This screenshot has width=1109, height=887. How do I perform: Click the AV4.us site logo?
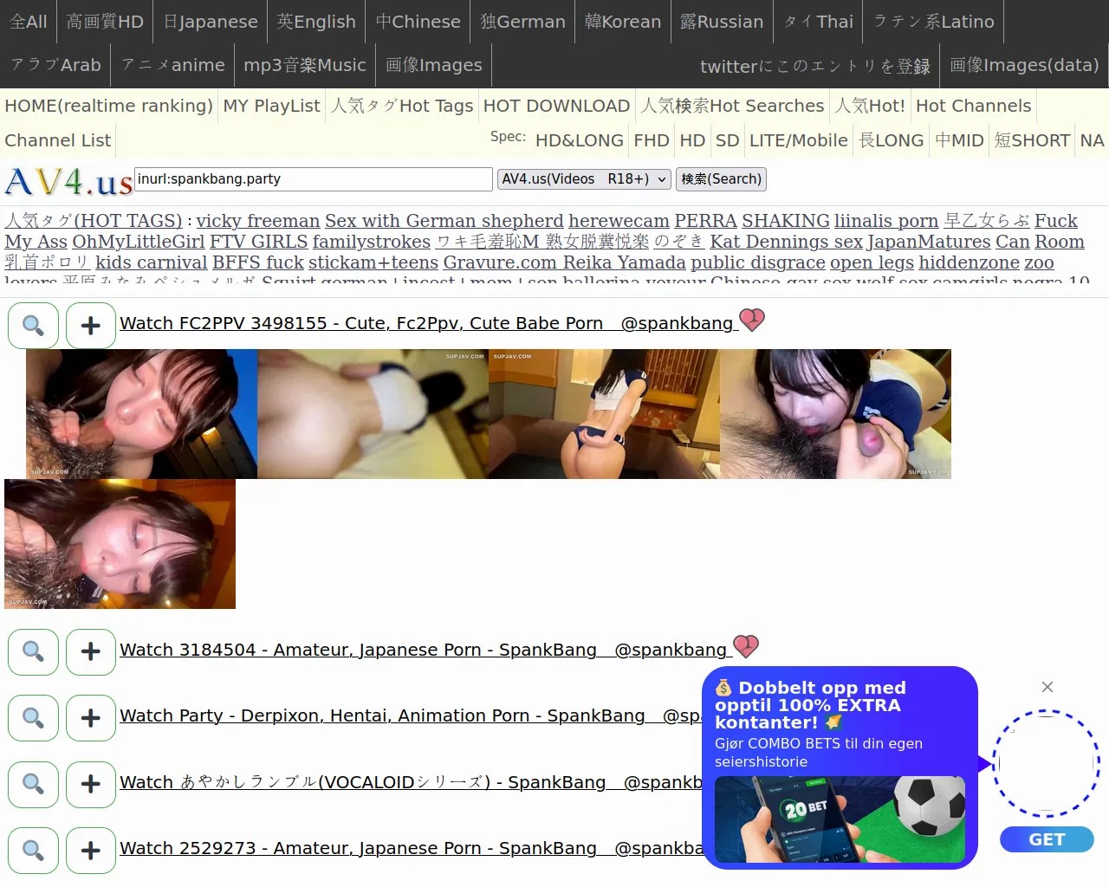pyautogui.click(x=68, y=182)
